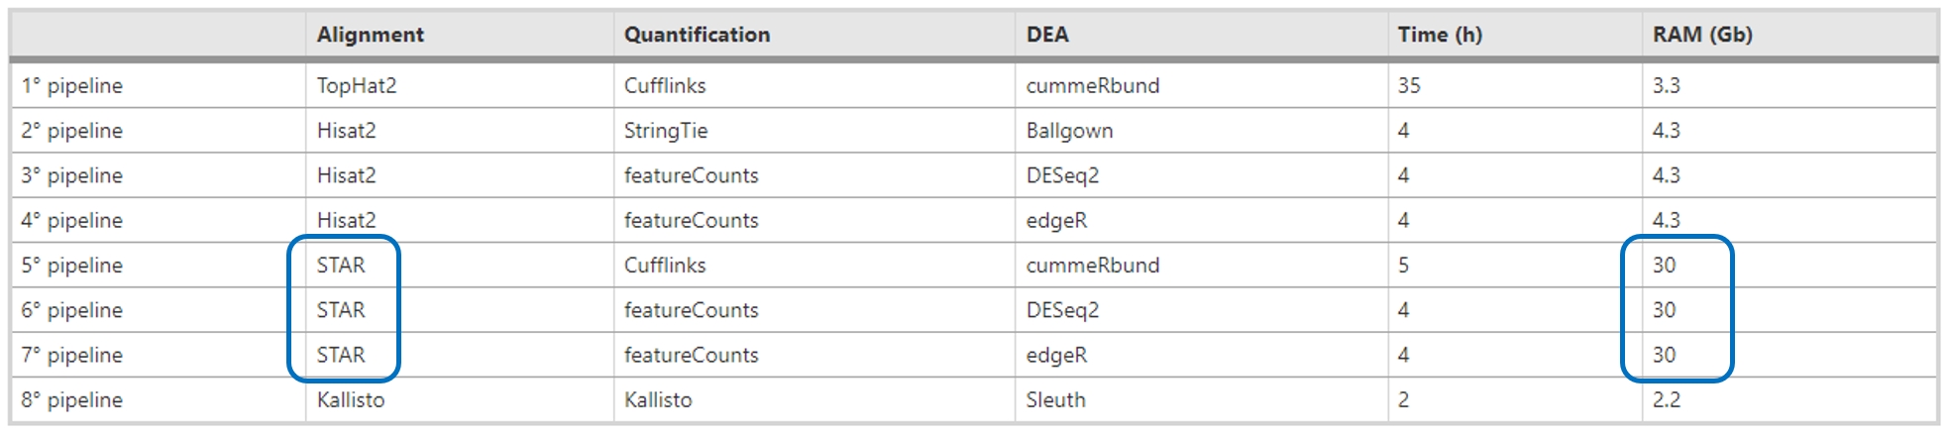Viewport: 1950px width, 435px height.
Task: Click DESeq2 in the 3° pipeline row
Action: tap(1062, 175)
